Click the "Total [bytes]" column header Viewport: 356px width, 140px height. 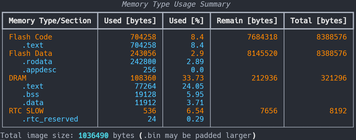[x=319, y=21]
